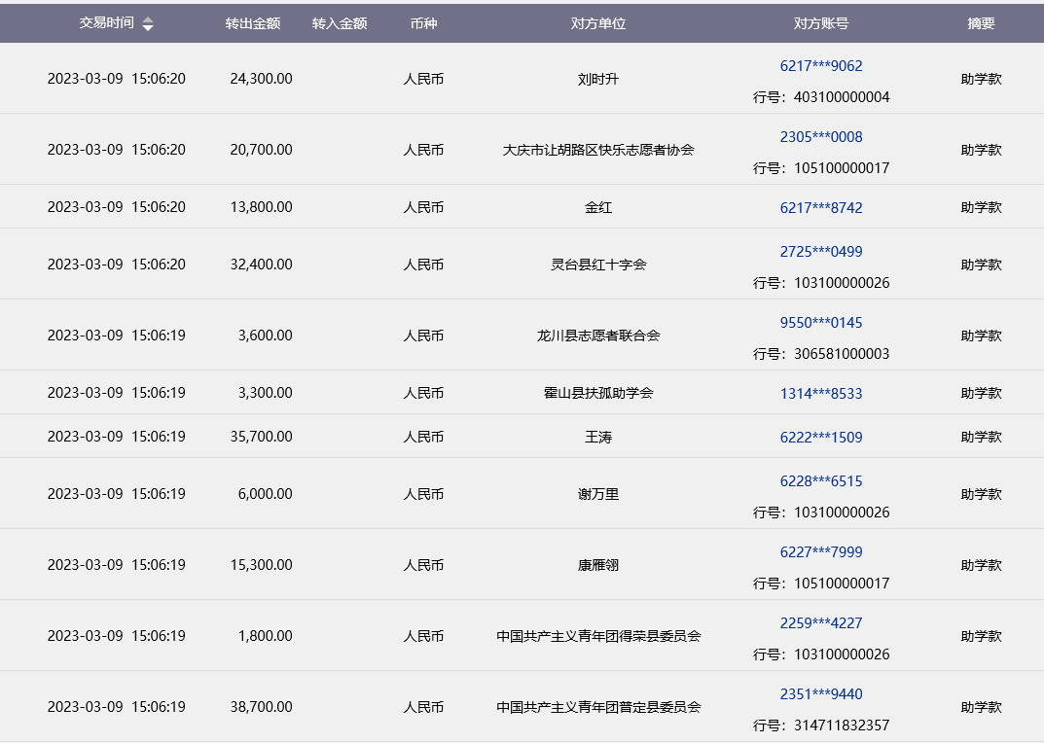Click account number 6217***8742

(x=820, y=207)
